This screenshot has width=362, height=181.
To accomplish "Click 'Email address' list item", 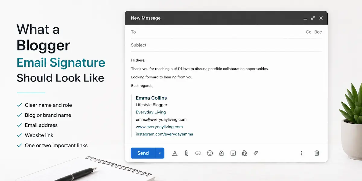I will tap(41, 125).
